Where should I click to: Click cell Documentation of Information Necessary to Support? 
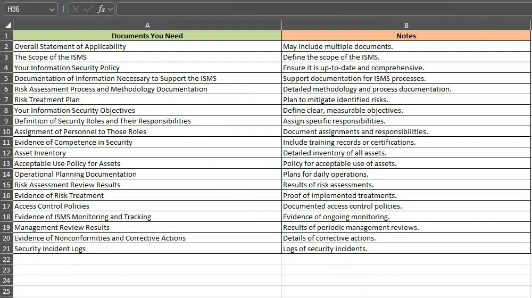147,78
